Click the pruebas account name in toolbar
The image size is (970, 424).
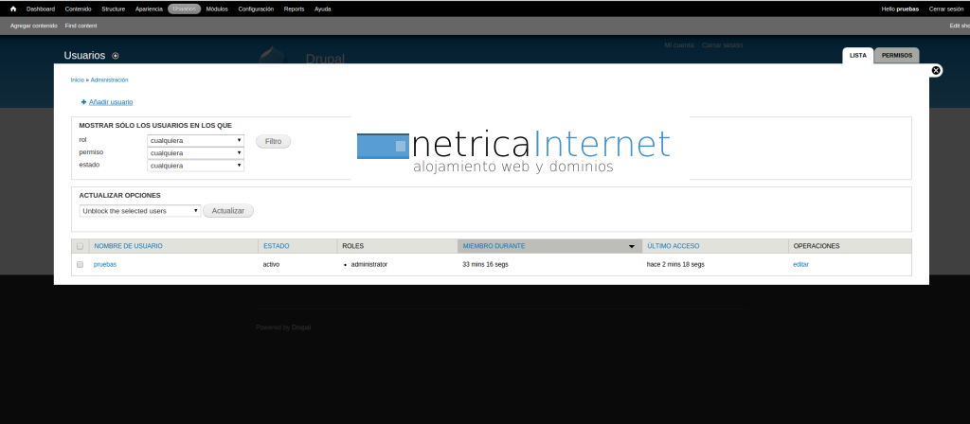(907, 9)
